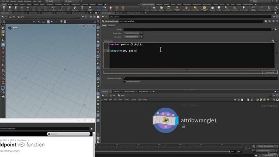Click the obj path button in scene view
279x157 pixels.
coord(12,17)
